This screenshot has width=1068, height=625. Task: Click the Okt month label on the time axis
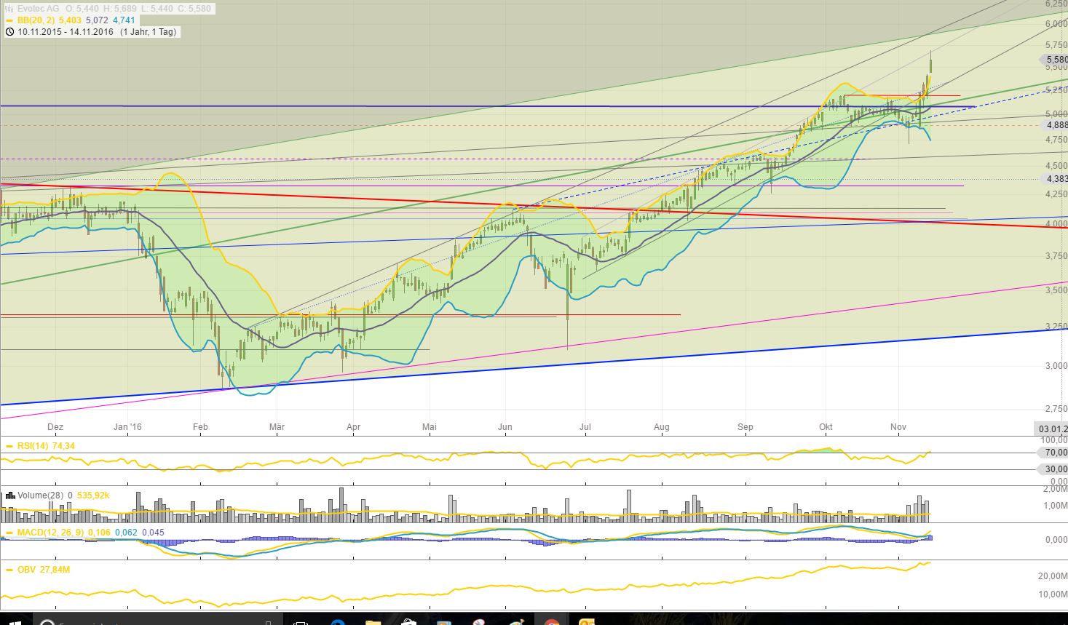click(825, 427)
